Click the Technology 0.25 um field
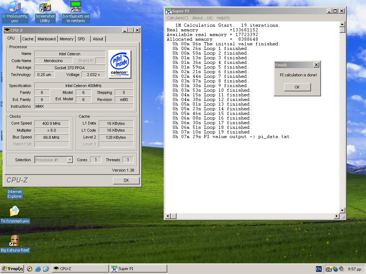Viewport: 366px width, 274px height. [x=44, y=75]
